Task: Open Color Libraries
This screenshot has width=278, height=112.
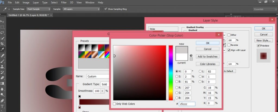Action: [x=208, y=64]
